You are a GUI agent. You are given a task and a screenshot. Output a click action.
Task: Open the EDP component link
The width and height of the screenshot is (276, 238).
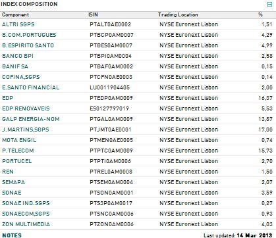click(8, 98)
